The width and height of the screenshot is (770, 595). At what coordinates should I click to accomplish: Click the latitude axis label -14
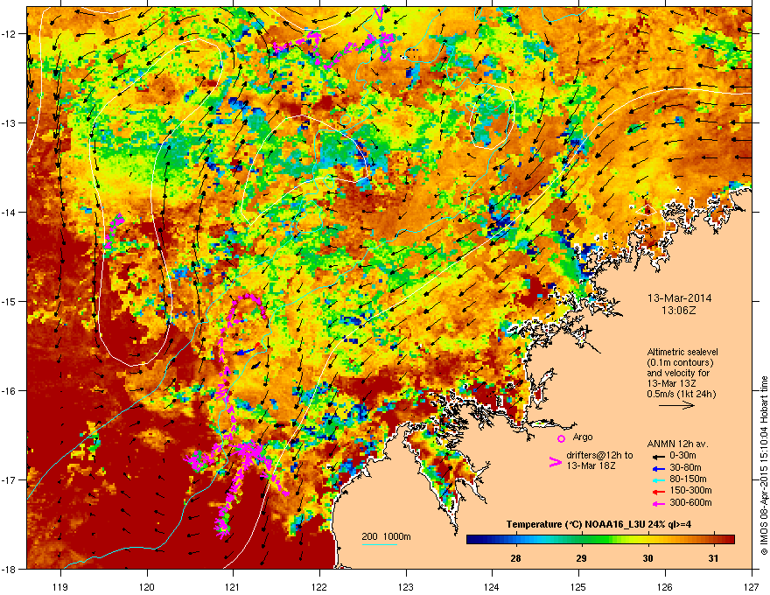(10, 213)
